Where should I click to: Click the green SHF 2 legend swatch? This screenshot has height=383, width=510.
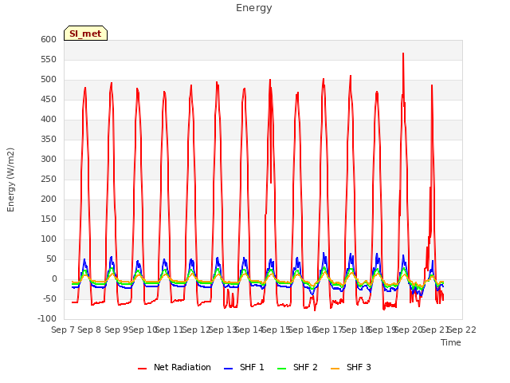(x=281, y=369)
